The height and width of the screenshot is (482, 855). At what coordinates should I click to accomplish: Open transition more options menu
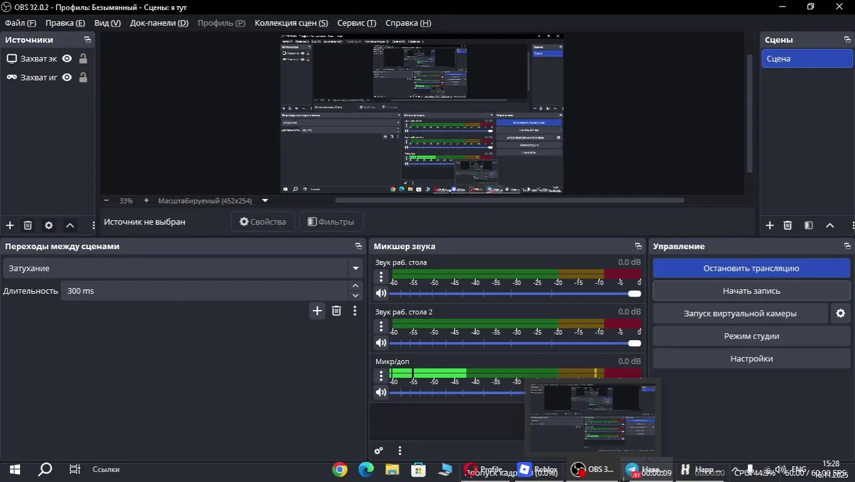point(355,311)
